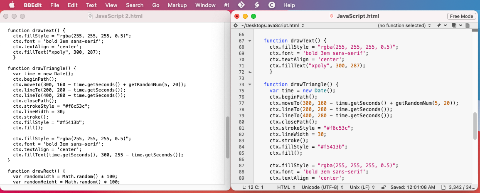Open the circled C Clippings menu icon

(271, 5)
